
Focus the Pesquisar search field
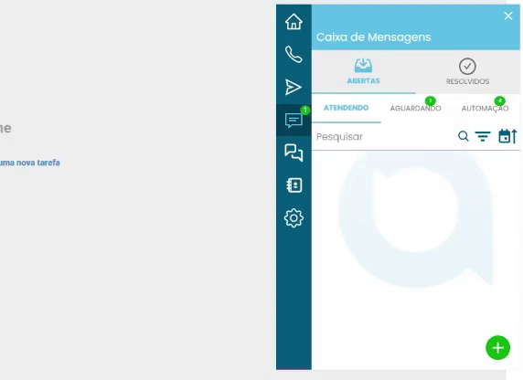[x=384, y=137]
